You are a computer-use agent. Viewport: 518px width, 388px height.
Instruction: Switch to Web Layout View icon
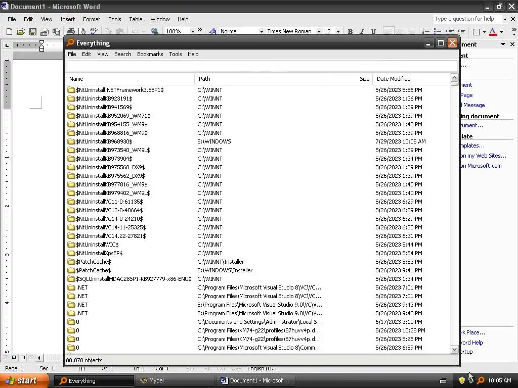coord(14,357)
